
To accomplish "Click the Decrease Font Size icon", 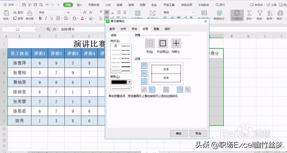I will point(91,12).
